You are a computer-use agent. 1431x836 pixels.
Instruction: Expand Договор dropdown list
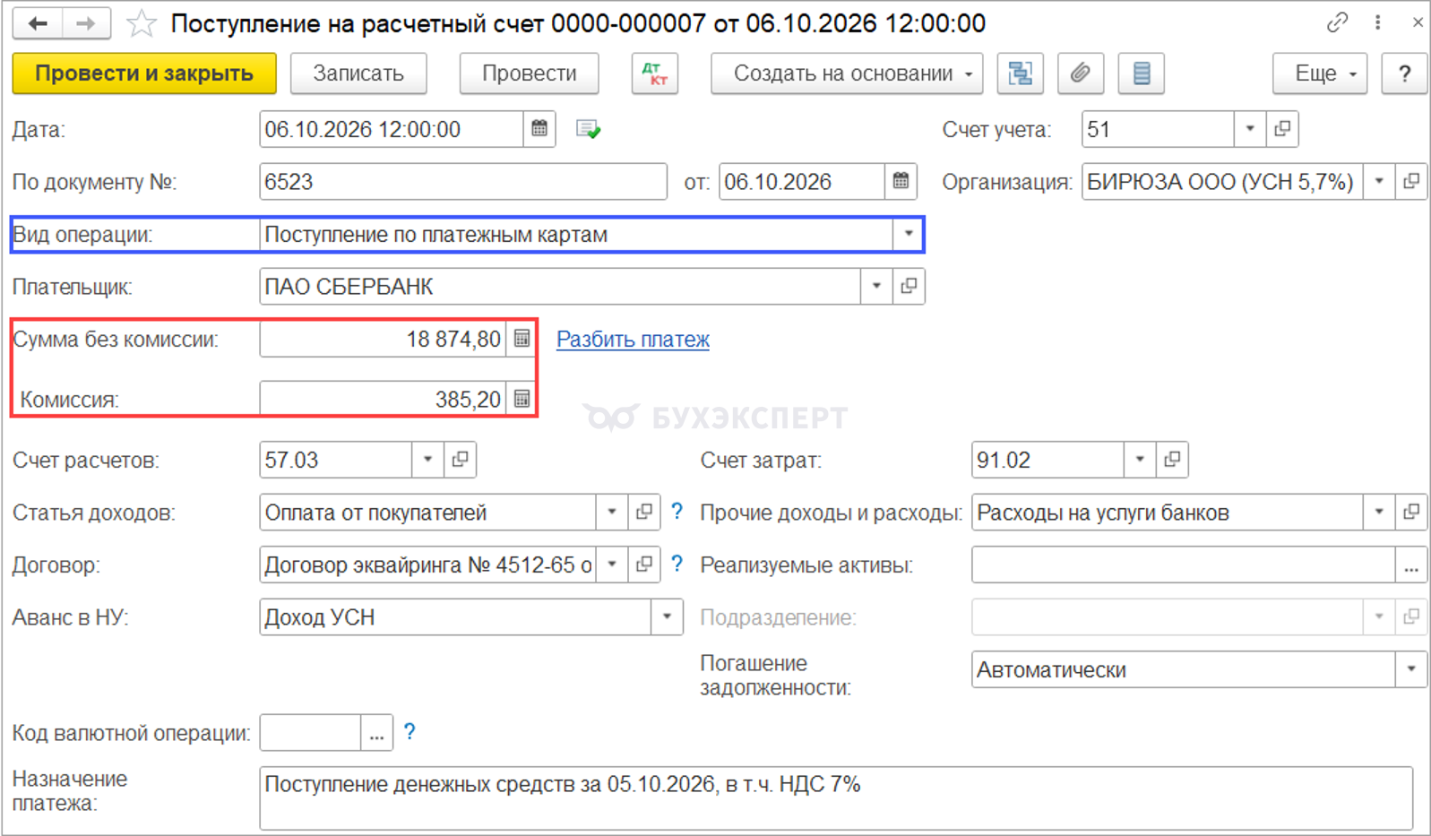click(x=612, y=565)
